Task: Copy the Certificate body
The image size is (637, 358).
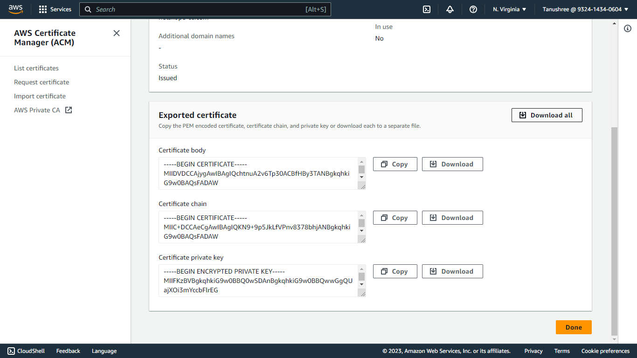Action: (x=395, y=164)
